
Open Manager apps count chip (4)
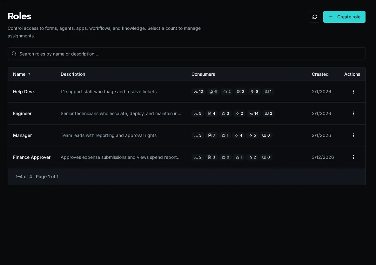tap(238, 135)
